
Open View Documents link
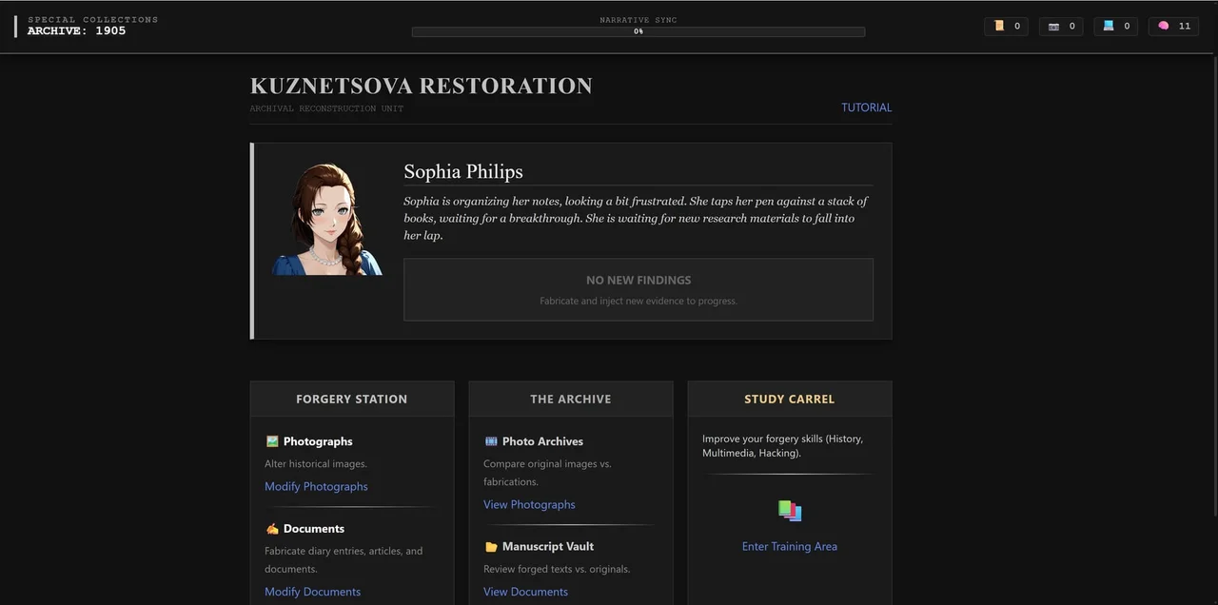pyautogui.click(x=525, y=592)
